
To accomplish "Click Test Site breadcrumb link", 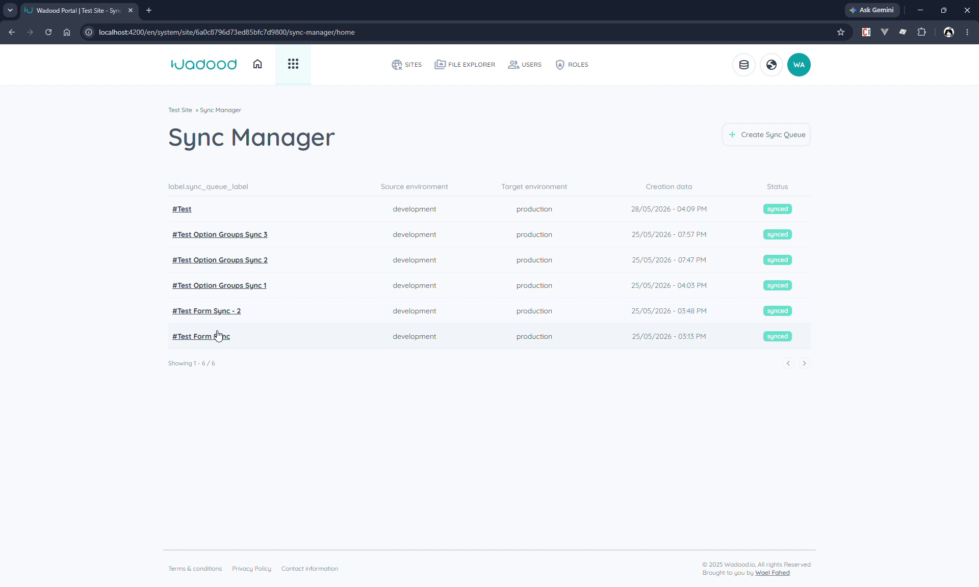I will (x=181, y=110).
